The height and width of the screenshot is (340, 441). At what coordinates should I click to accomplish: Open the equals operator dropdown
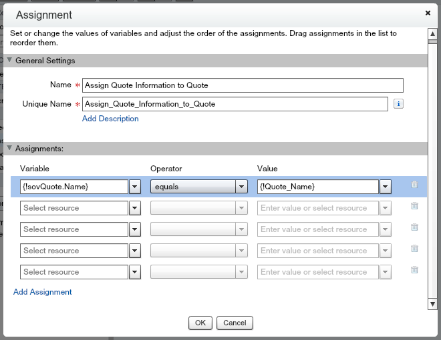(x=241, y=187)
